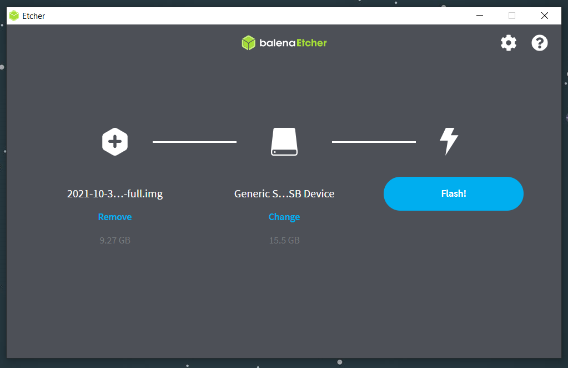Maximize the Etcher window
Viewport: 568px width, 368px height.
(512, 16)
